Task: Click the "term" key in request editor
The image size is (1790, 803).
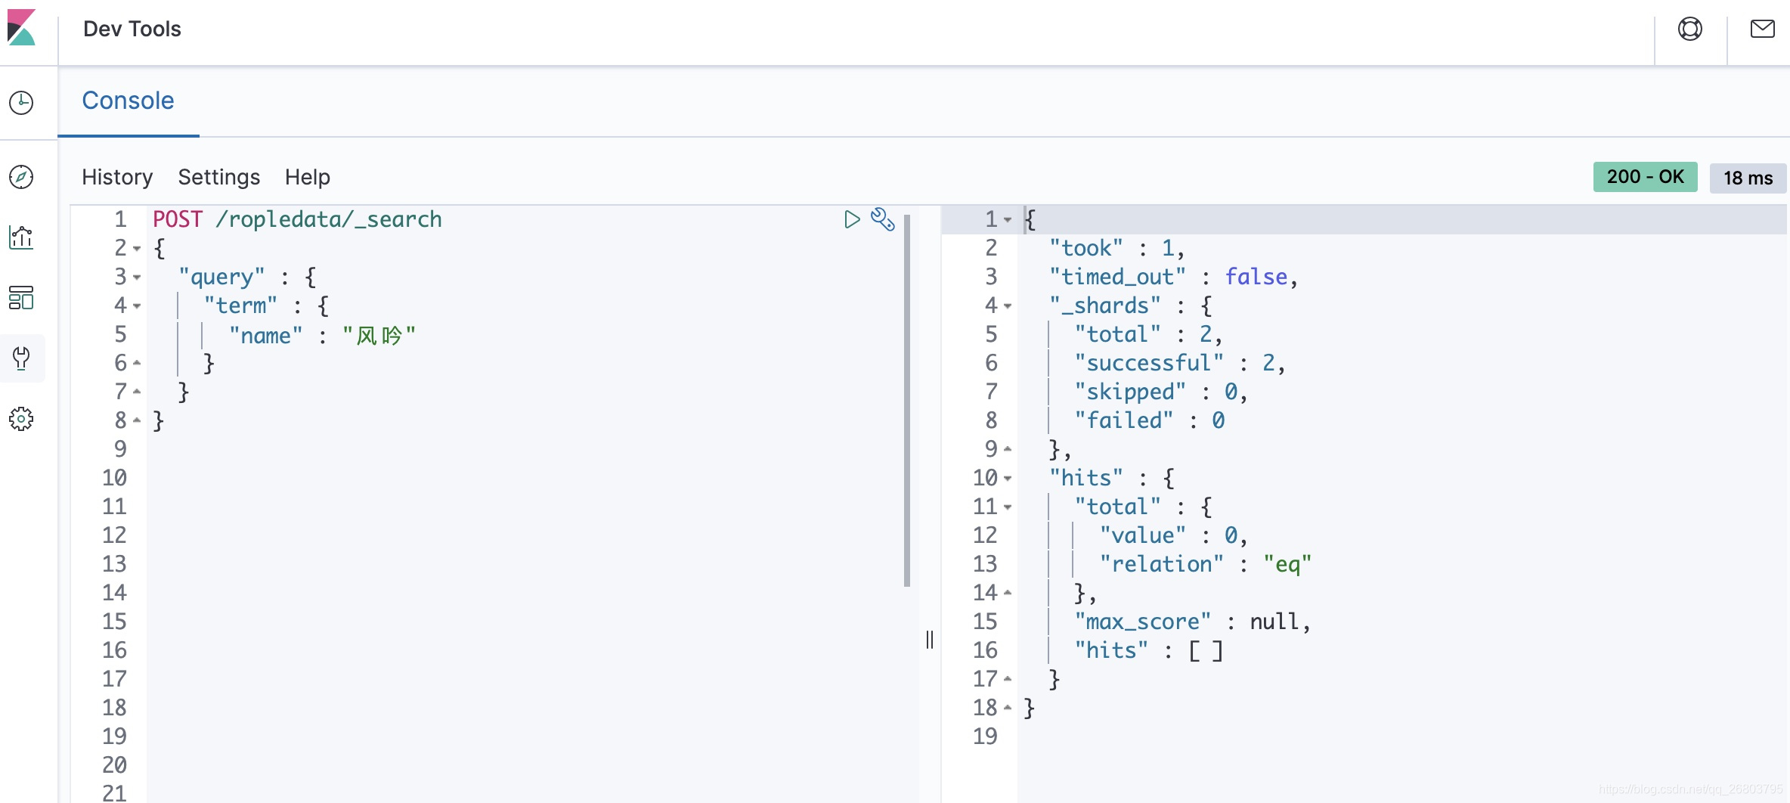Action: [x=240, y=305]
